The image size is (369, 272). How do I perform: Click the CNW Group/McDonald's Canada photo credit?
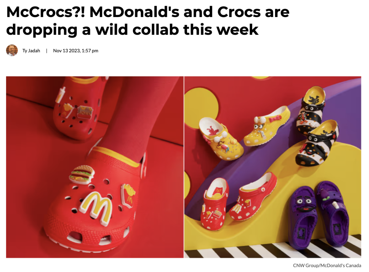pyautogui.click(x=327, y=266)
